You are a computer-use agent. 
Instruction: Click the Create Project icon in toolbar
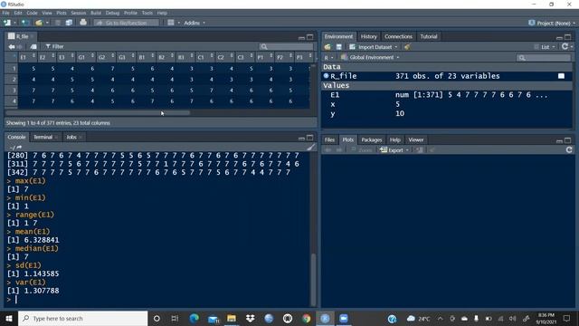[x=25, y=23]
